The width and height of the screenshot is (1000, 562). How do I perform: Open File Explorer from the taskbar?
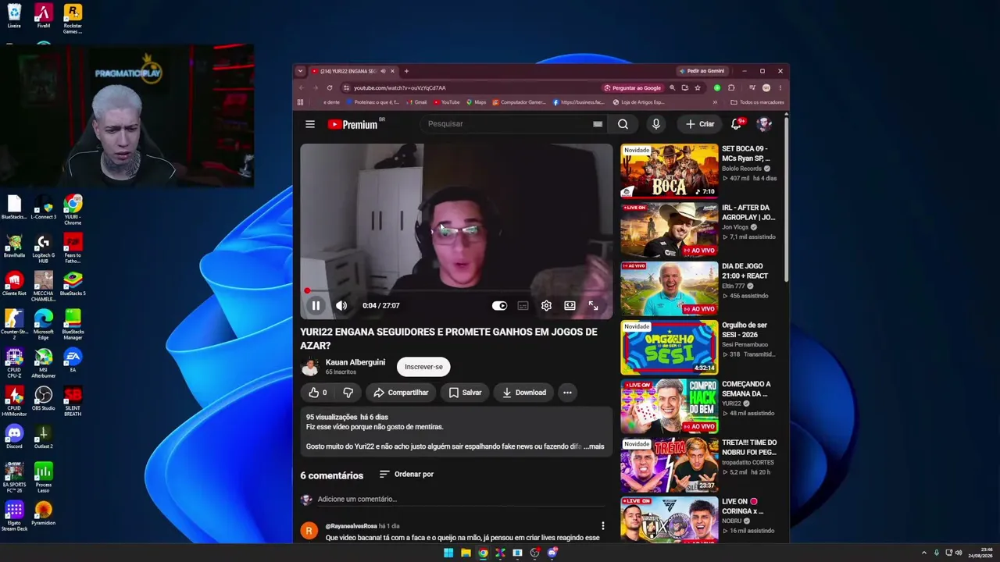click(466, 553)
